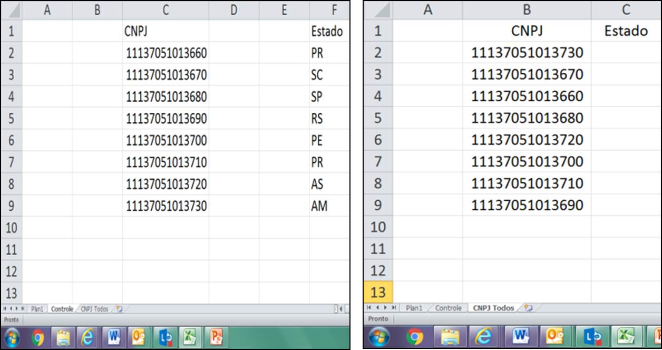This screenshot has height=350, width=662.
Task: Open PowerPoint from left screenshot taskbar
Action: tap(216, 337)
